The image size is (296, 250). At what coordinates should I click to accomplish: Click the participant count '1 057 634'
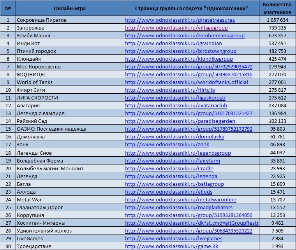point(277,20)
